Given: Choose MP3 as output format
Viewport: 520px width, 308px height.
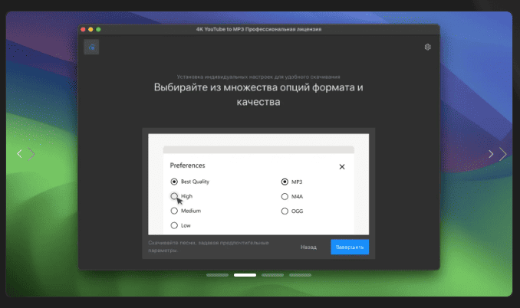Looking at the screenshot, I should tap(285, 182).
